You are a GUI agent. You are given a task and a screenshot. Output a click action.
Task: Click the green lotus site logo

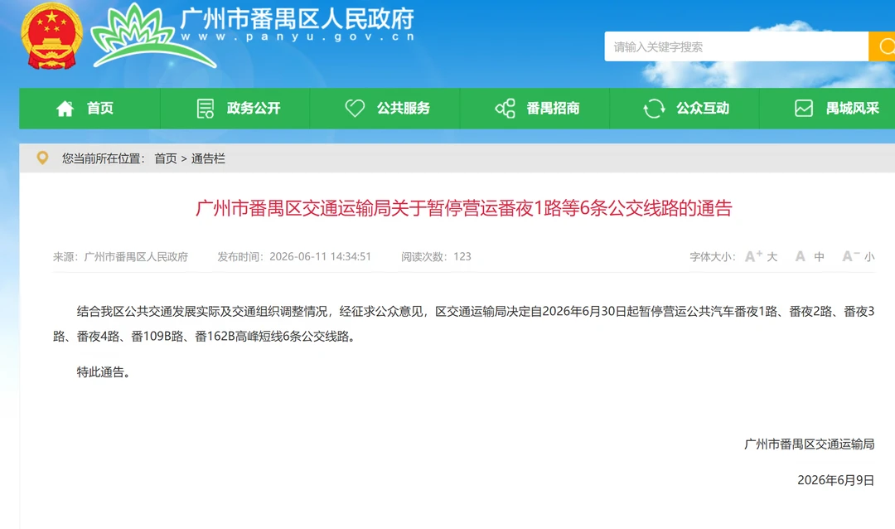tap(153, 36)
